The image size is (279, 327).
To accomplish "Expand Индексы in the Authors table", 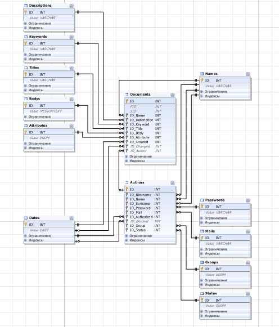I will tap(126, 240).
